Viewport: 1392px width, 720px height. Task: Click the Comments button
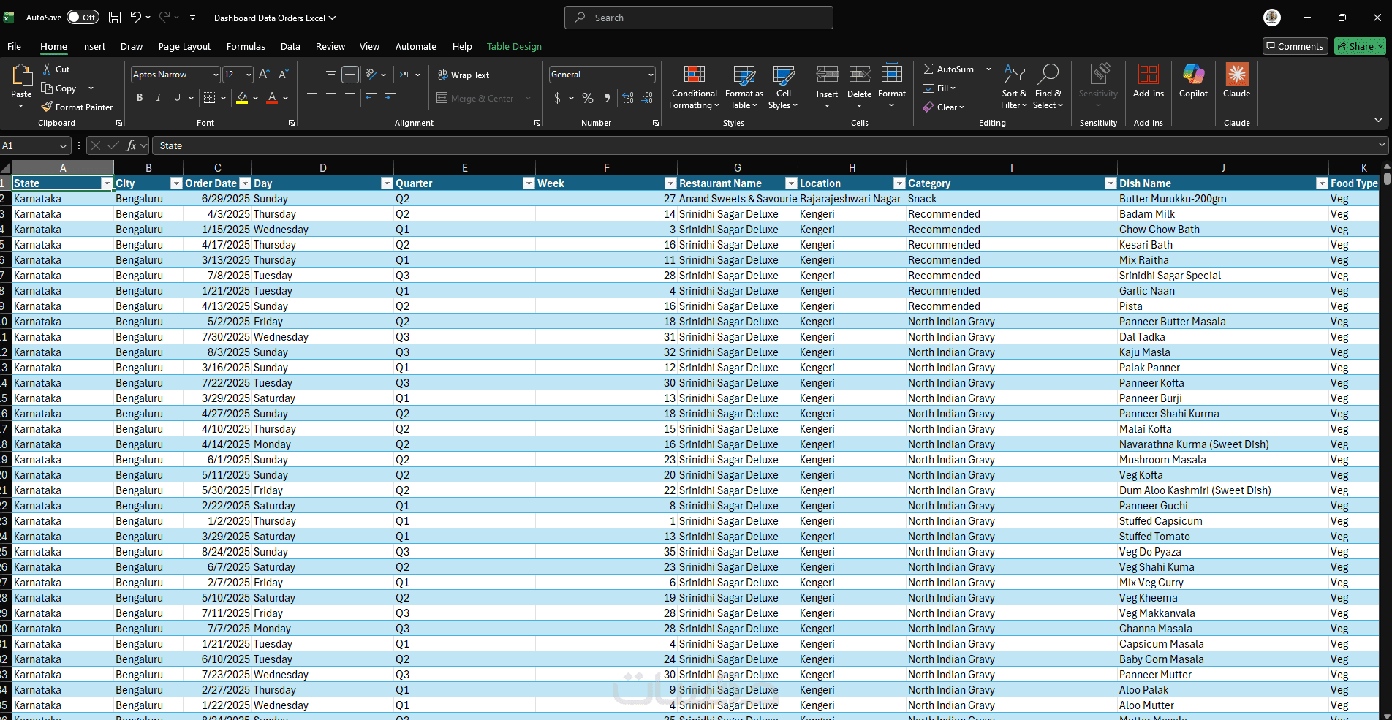(1295, 46)
